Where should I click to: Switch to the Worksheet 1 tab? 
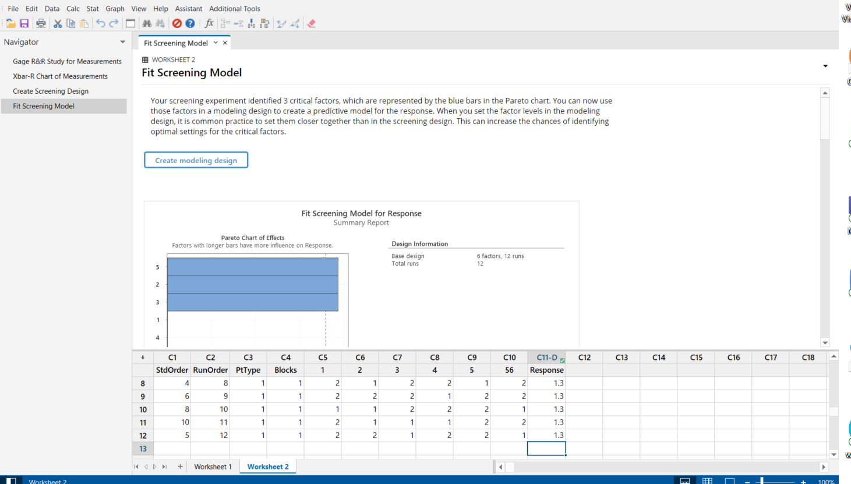[x=213, y=467]
